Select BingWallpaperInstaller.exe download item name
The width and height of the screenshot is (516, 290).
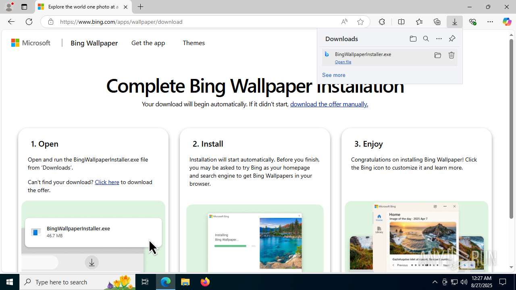click(x=363, y=54)
